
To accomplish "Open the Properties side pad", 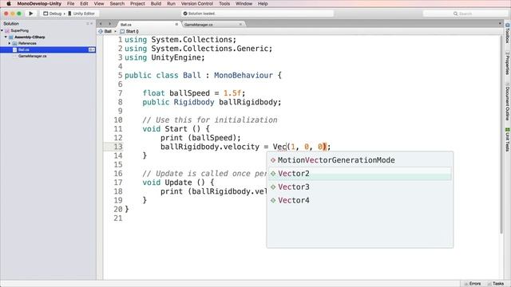I will 508,63.
